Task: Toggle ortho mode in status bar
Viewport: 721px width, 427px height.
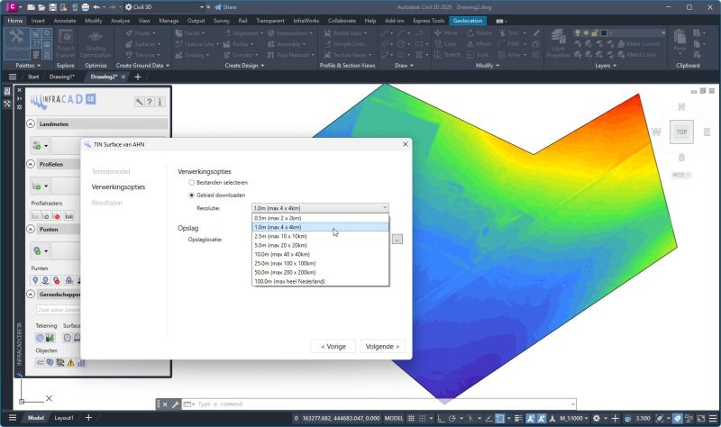Action: pyautogui.click(x=441, y=418)
